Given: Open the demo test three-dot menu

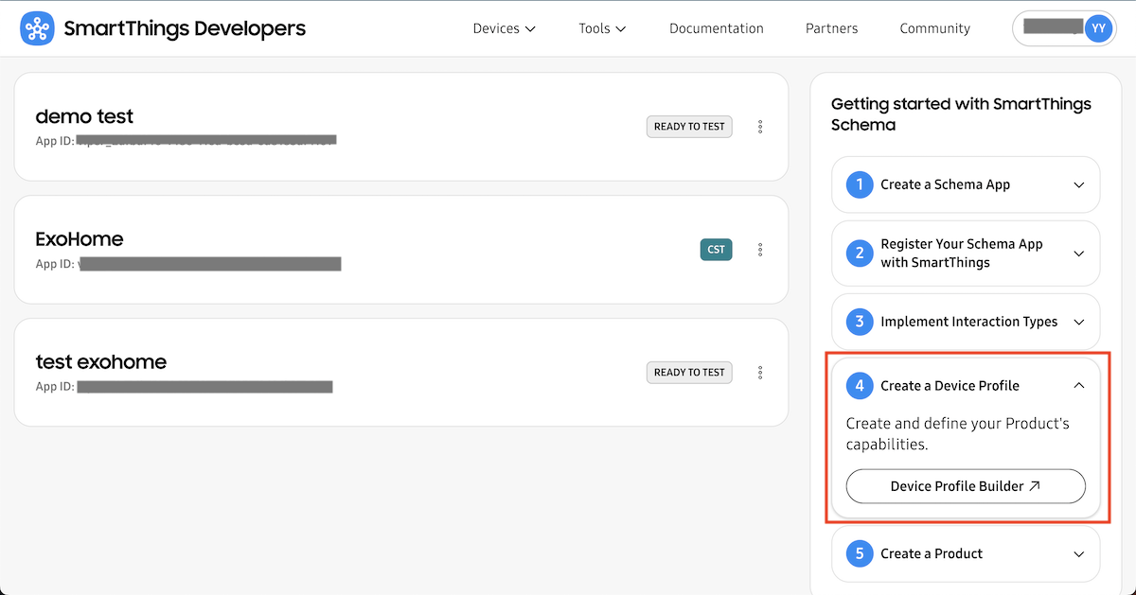Looking at the screenshot, I should pos(760,127).
